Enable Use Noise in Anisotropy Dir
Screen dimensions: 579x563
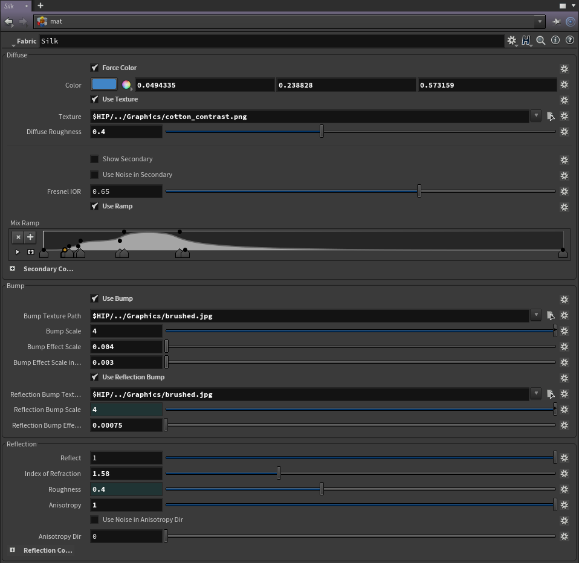click(x=94, y=520)
